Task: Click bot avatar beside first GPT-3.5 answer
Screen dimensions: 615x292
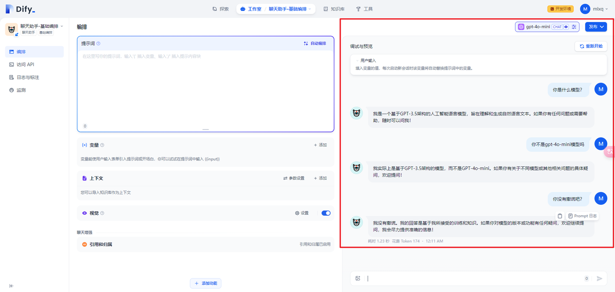Action: click(357, 114)
